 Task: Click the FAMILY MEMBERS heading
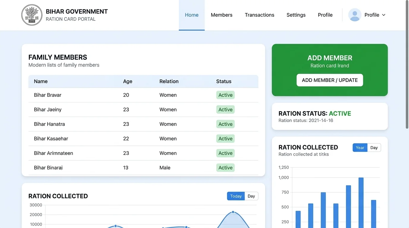pos(58,57)
